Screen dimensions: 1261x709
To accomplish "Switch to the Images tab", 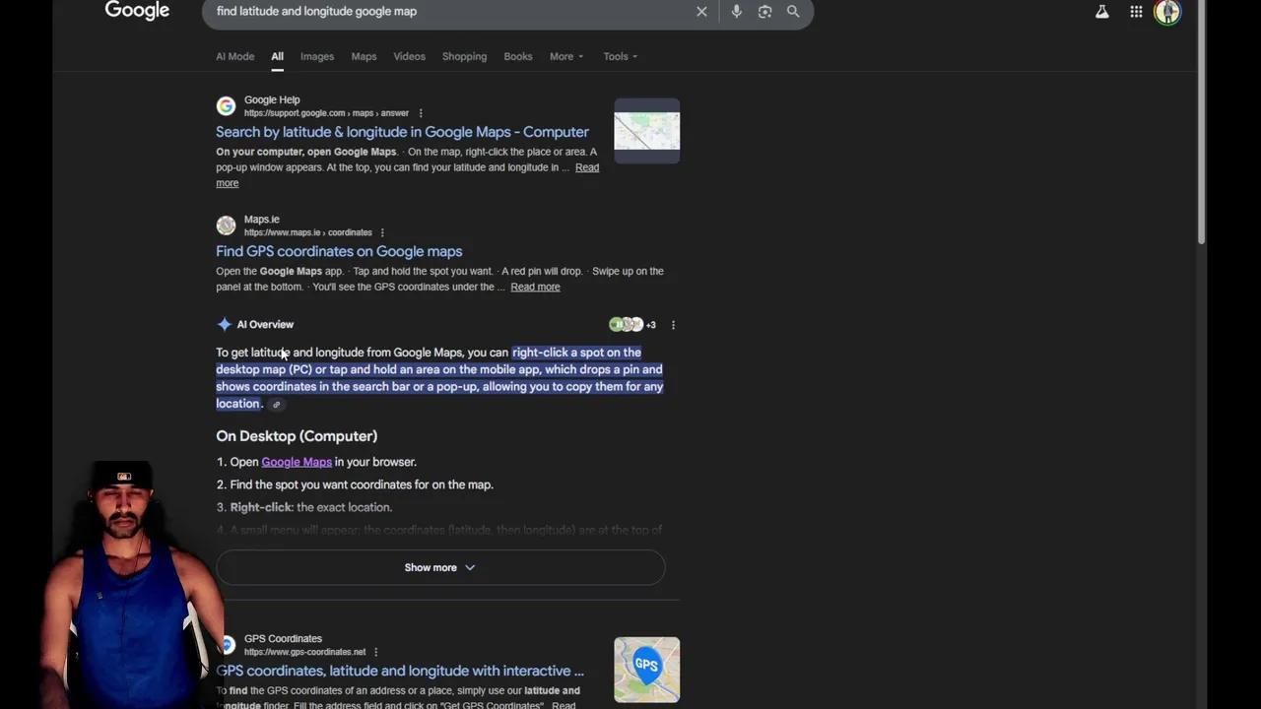I will coord(317,56).
